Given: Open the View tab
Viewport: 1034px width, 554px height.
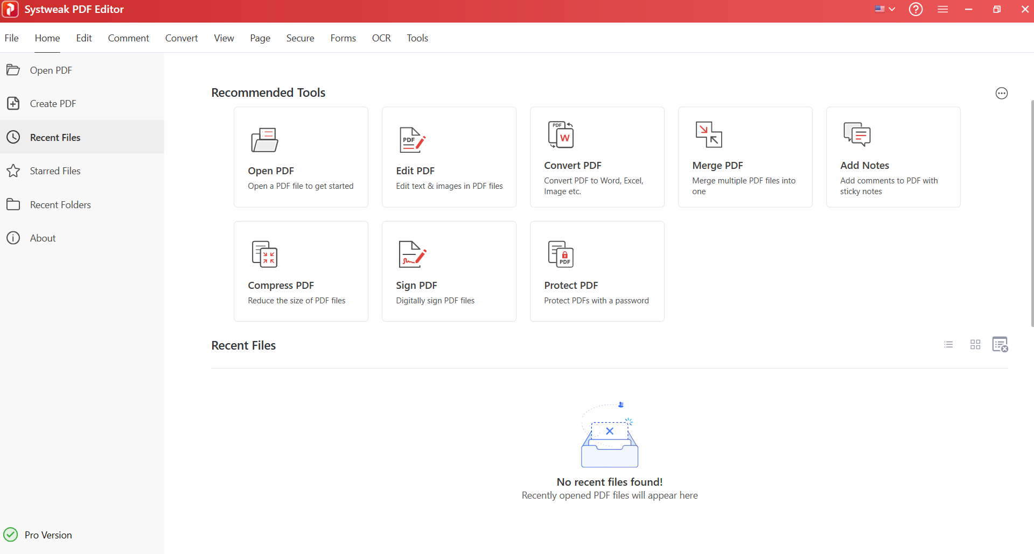Looking at the screenshot, I should pos(224,38).
